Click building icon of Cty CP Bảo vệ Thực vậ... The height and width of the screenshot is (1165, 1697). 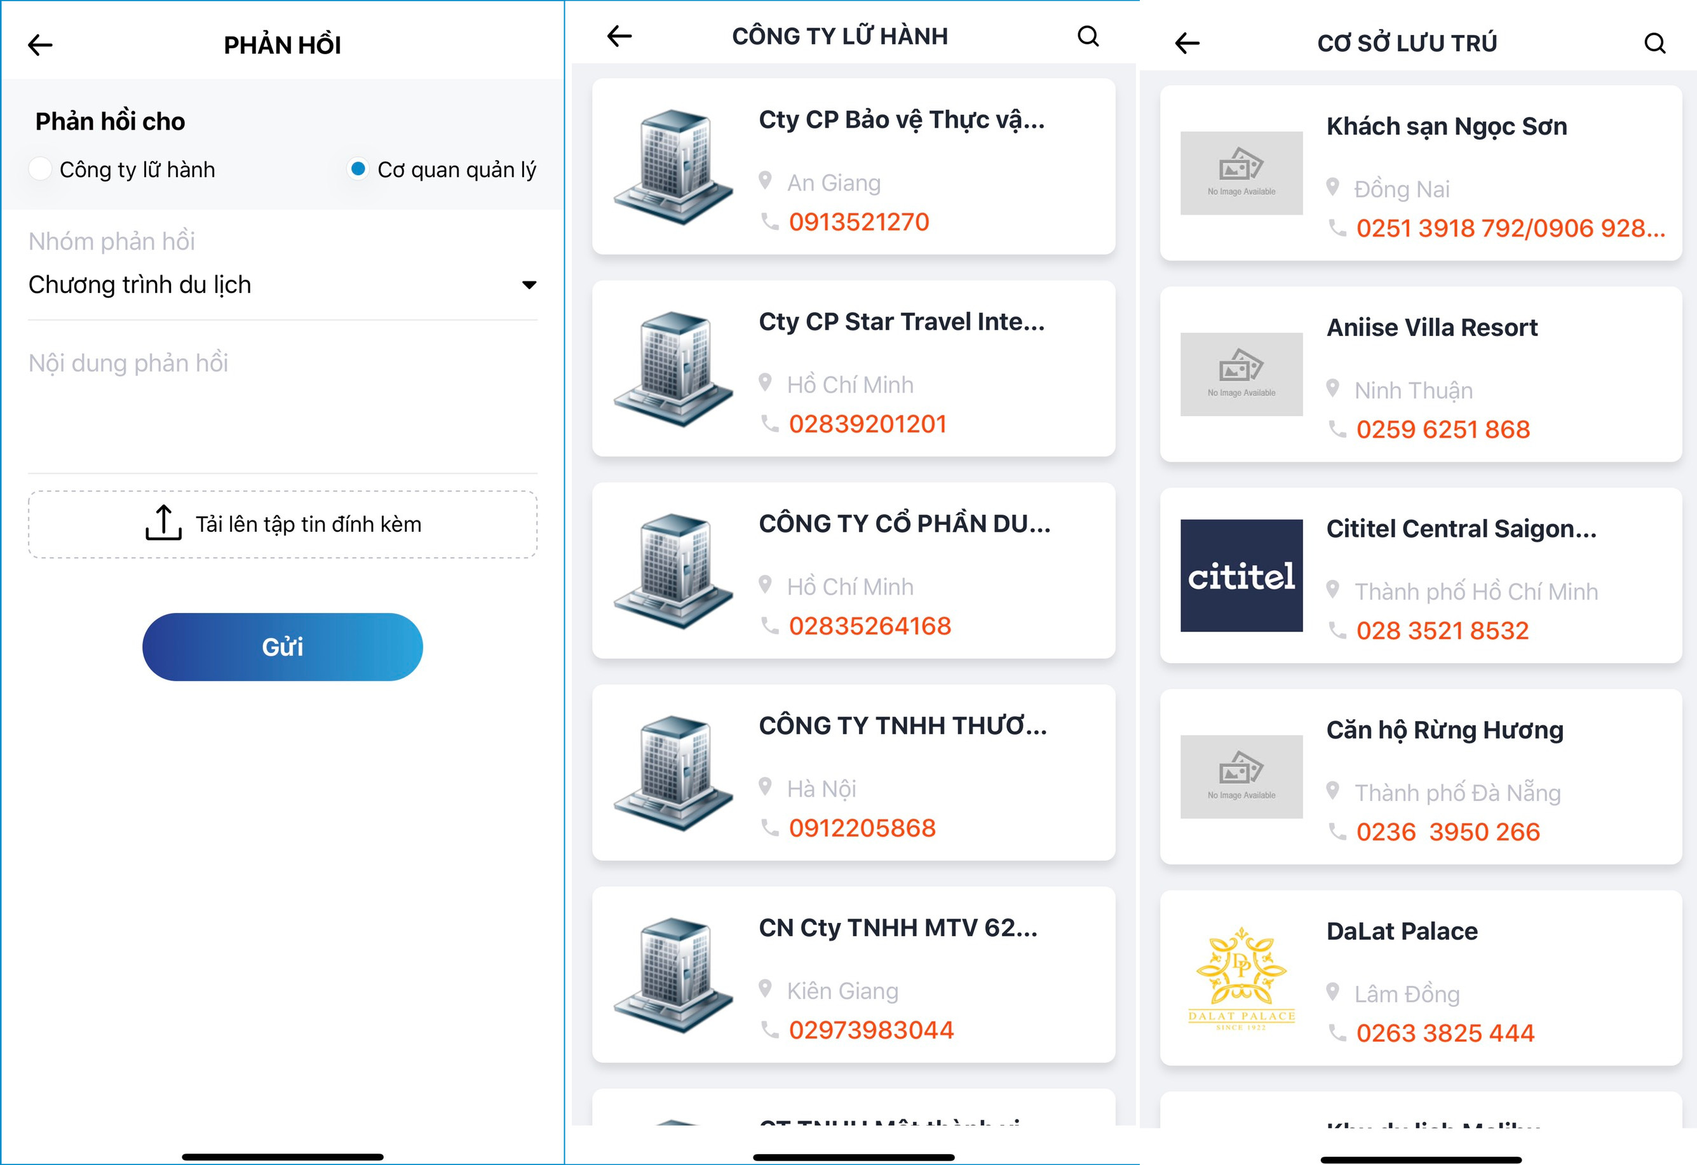tap(673, 166)
